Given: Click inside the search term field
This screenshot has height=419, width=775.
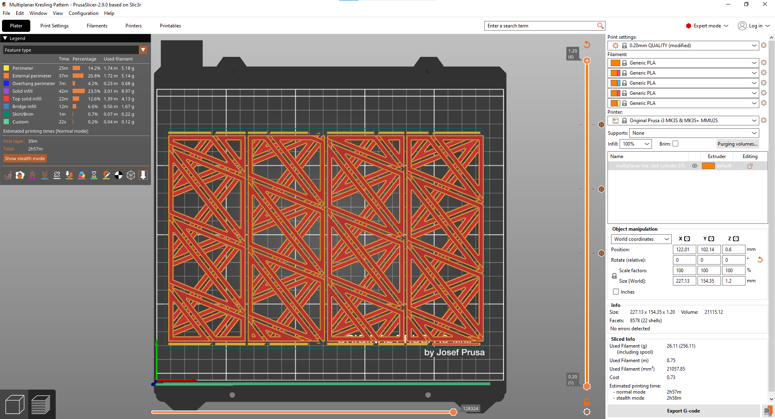Looking at the screenshot, I should [x=537, y=25].
